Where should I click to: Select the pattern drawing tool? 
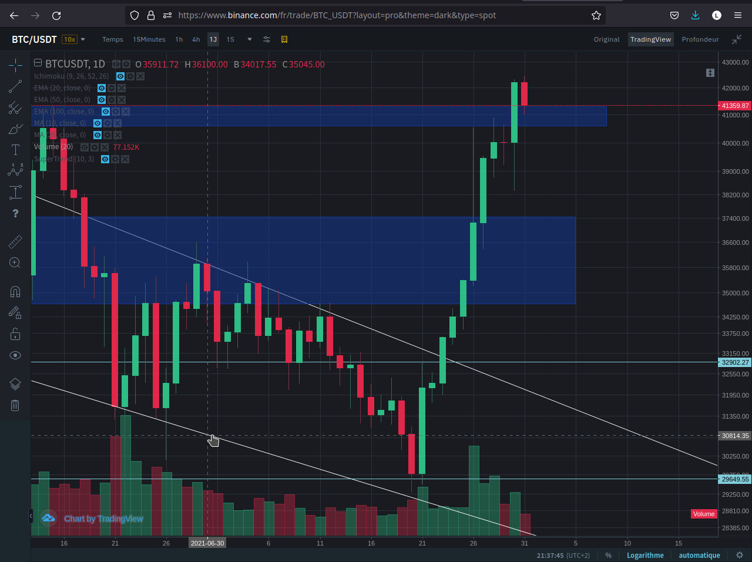[15, 170]
